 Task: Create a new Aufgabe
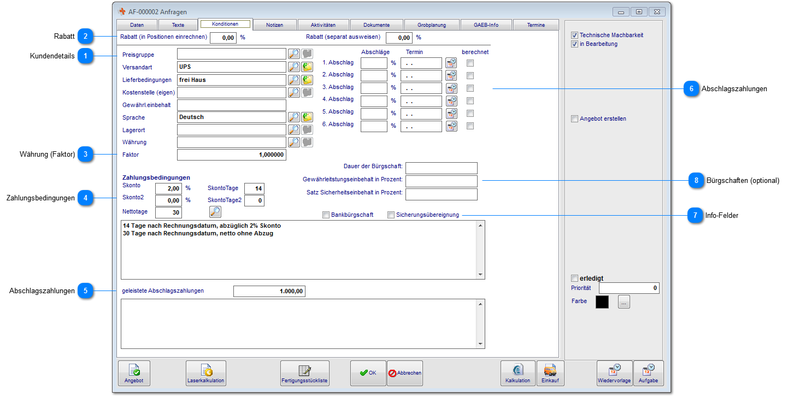[649, 374]
